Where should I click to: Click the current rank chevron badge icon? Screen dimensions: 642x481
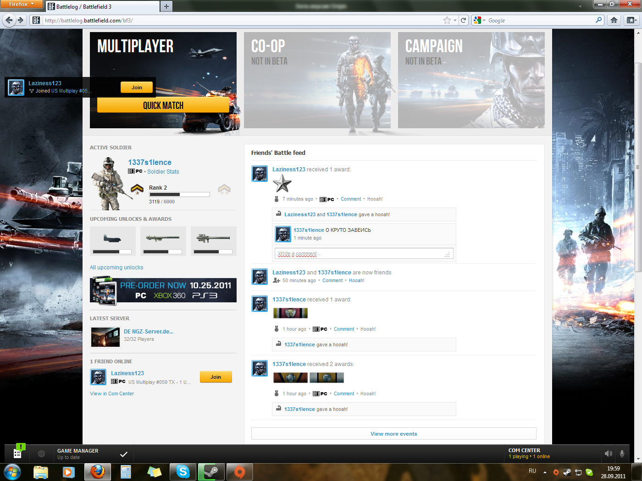pyautogui.click(x=137, y=189)
